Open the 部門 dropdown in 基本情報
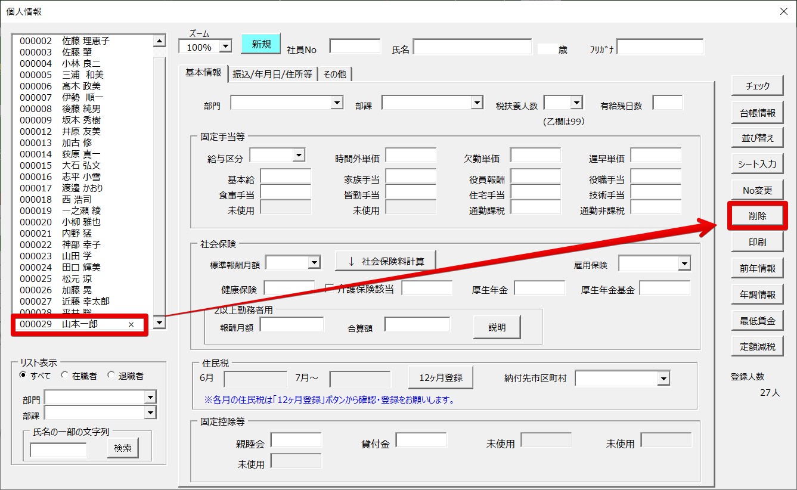This screenshot has width=797, height=490. point(337,103)
